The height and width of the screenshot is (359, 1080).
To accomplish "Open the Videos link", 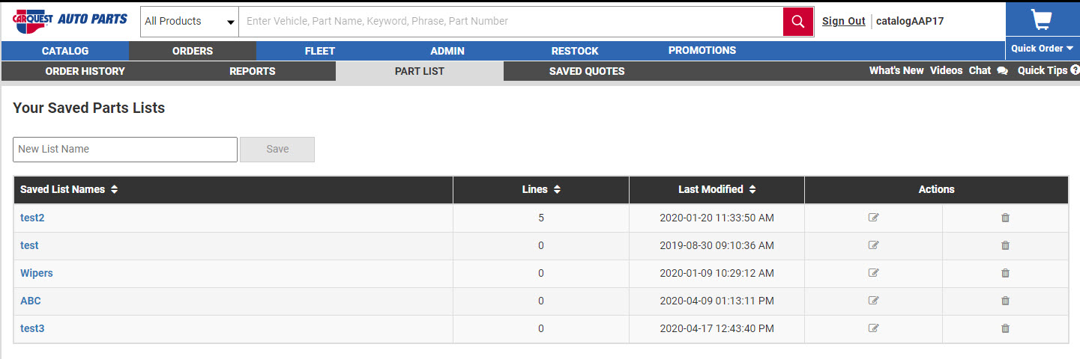I will (947, 70).
